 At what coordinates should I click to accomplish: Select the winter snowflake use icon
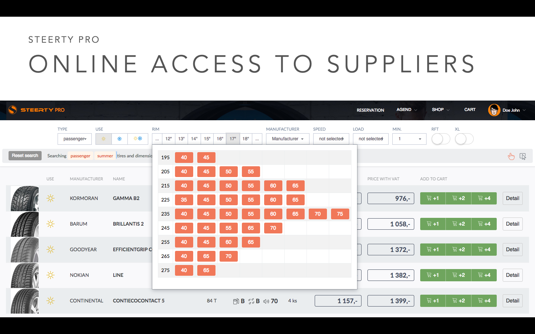tap(120, 139)
